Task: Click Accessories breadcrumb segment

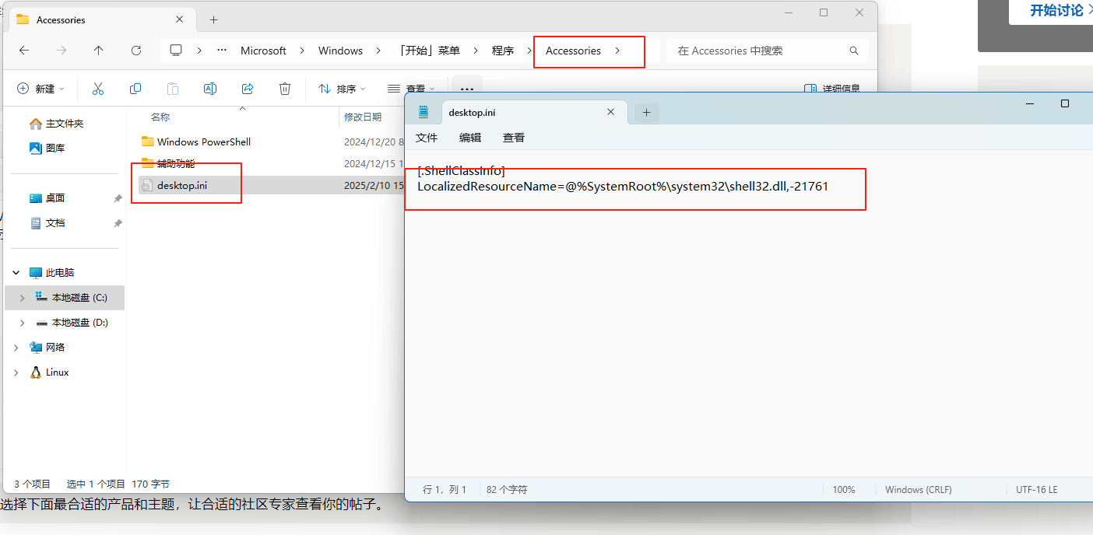Action: [x=573, y=51]
